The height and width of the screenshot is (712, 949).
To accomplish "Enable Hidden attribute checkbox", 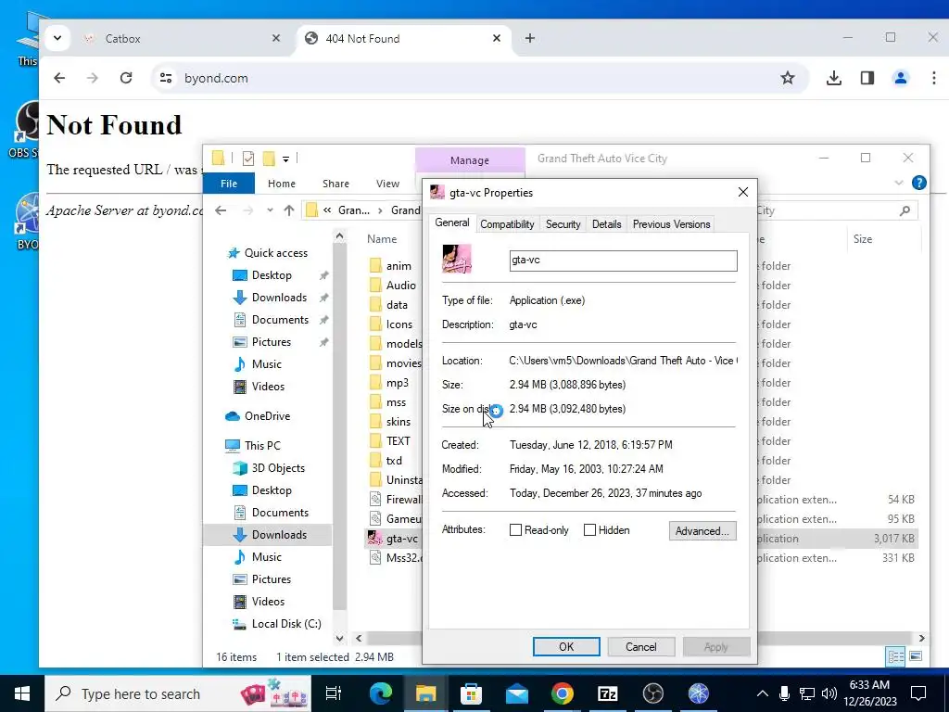I will click(589, 530).
